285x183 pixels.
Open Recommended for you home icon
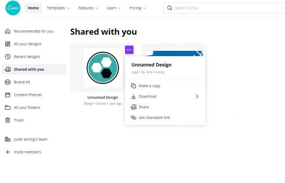(8, 31)
